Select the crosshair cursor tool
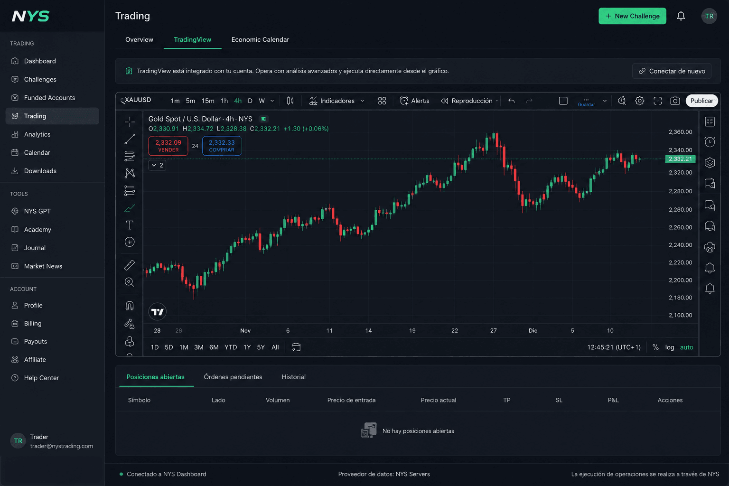729x486 pixels. click(x=130, y=121)
